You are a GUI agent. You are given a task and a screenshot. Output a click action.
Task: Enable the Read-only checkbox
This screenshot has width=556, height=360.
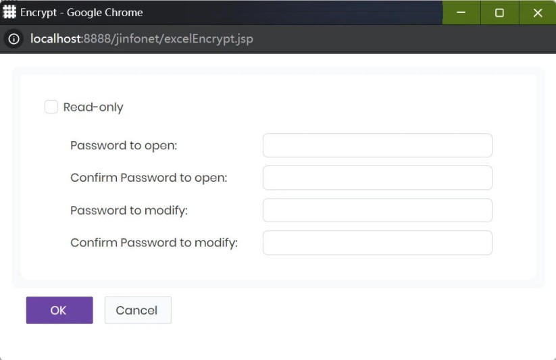pos(51,107)
